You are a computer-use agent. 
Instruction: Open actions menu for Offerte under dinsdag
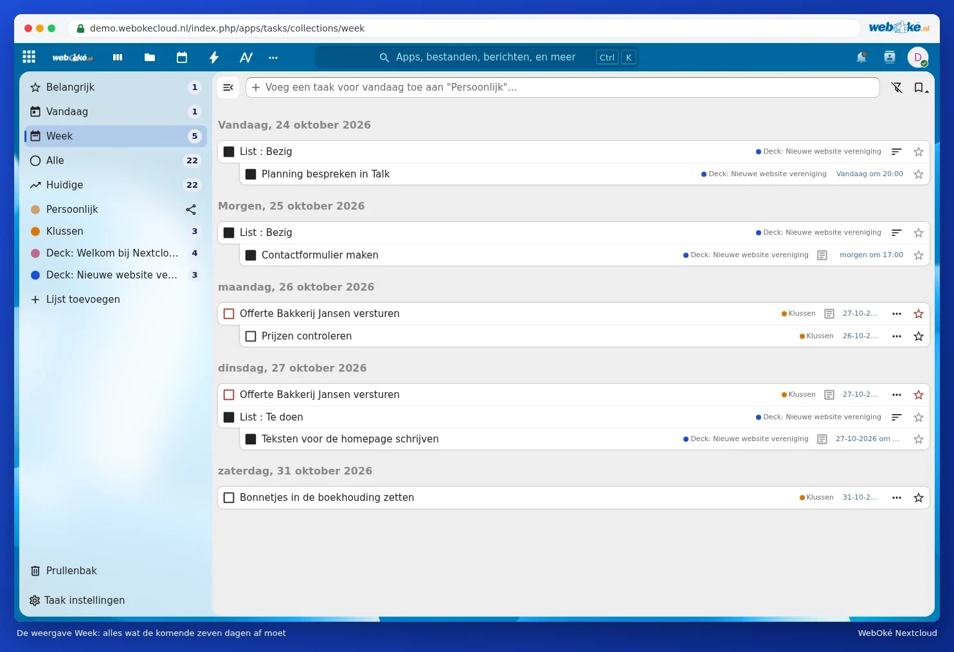pos(897,395)
